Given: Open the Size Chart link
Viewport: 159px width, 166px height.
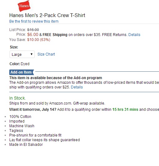Looking at the screenshot, I should click(x=46, y=54).
